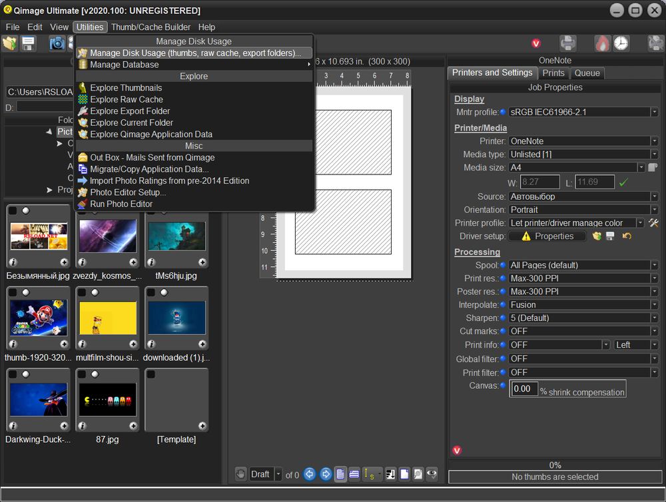Click the eye icon in the bottom toolbar
666x502 pixels.
tap(432, 474)
